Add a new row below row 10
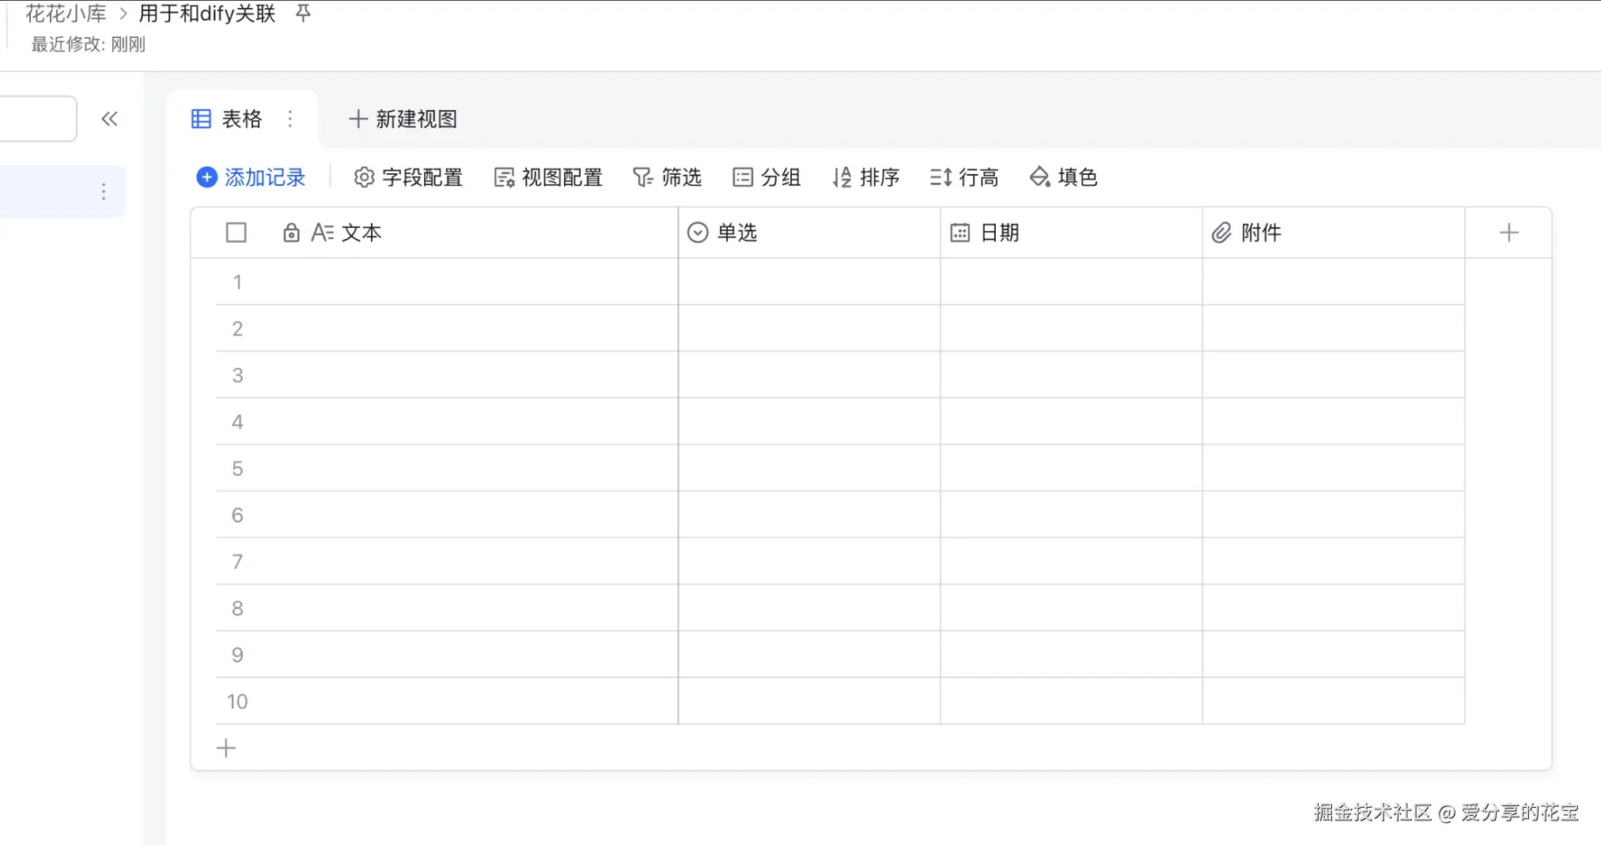Screen dimensions: 1601x845 226,748
